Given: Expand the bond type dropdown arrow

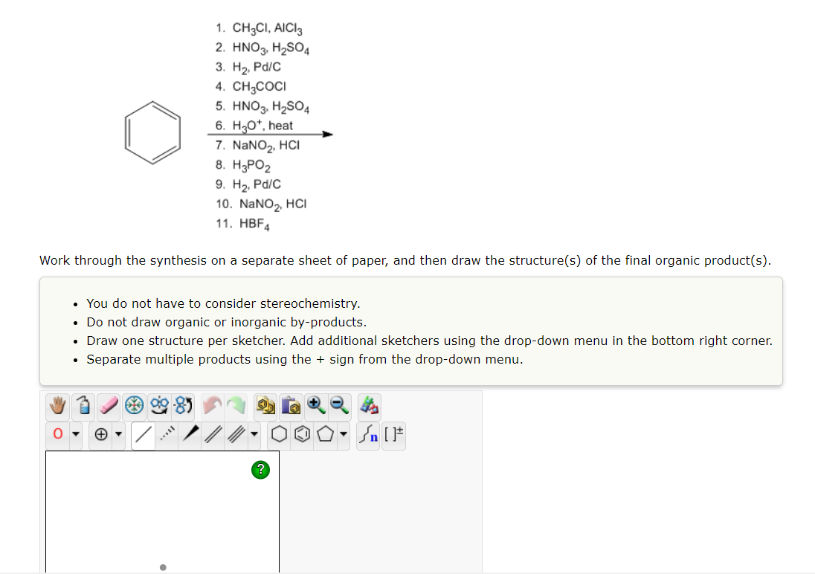Looking at the screenshot, I should pyautogui.click(x=254, y=433).
